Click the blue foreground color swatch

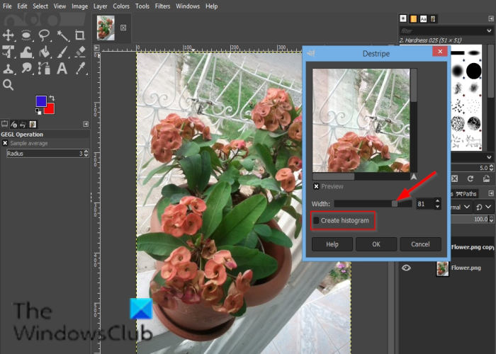click(x=41, y=102)
